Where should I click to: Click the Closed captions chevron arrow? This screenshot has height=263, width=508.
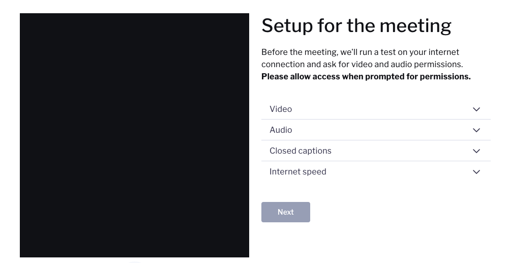pyautogui.click(x=476, y=151)
